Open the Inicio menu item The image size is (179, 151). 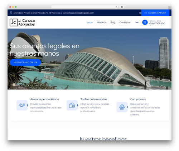pyautogui.click(x=90, y=22)
